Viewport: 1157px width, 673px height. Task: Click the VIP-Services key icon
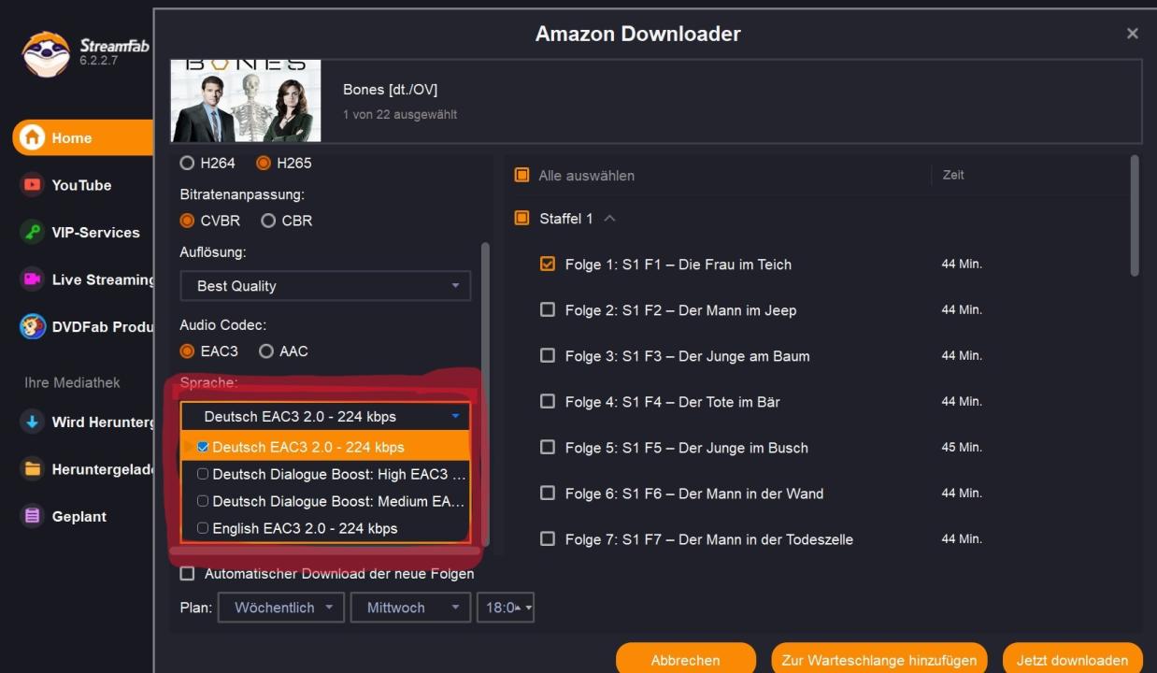tap(33, 232)
